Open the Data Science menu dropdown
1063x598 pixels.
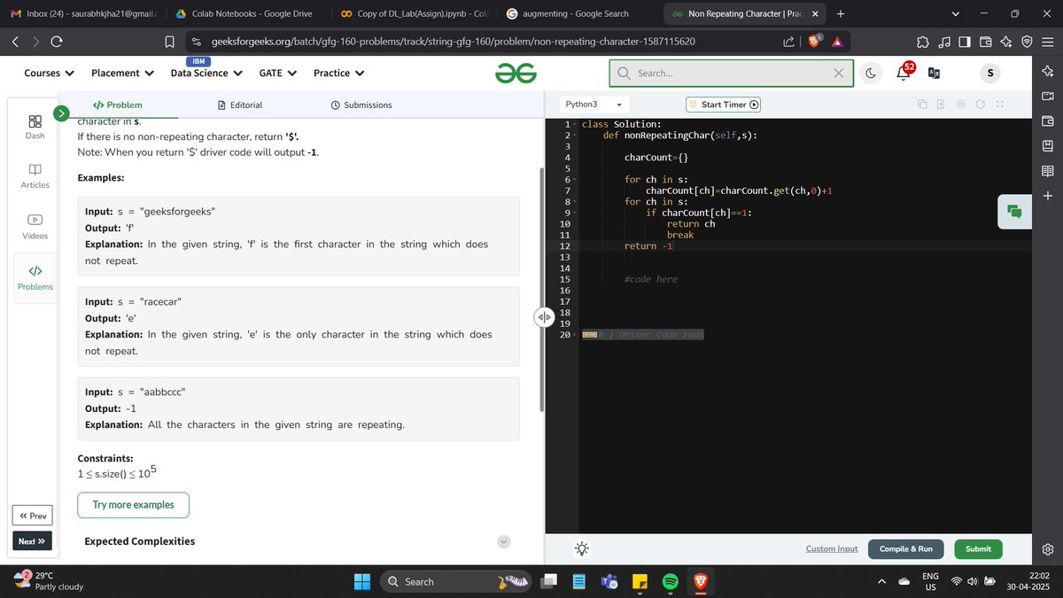click(206, 73)
